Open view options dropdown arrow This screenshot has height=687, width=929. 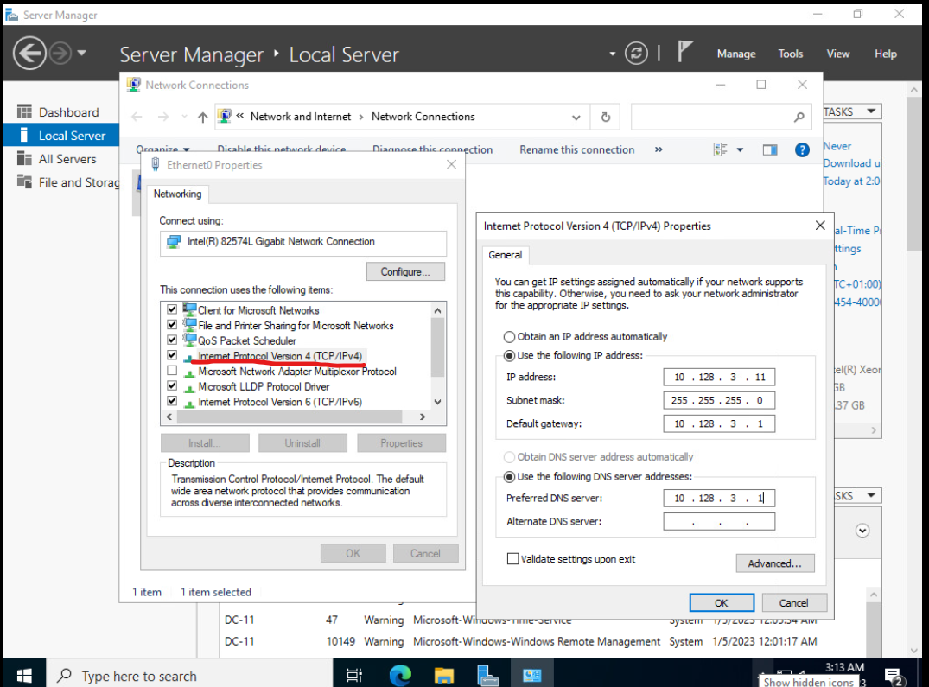point(740,149)
